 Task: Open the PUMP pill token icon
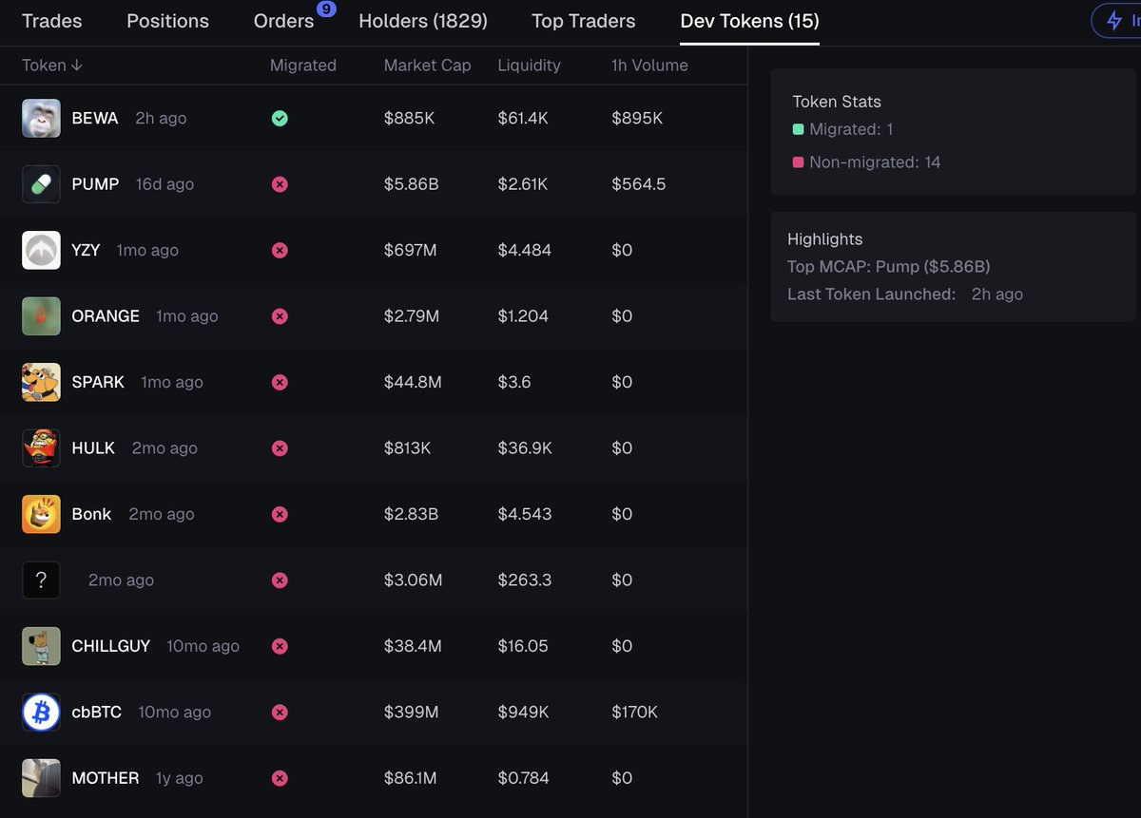41,184
